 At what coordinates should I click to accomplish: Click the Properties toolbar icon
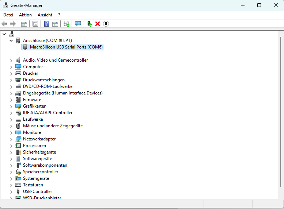35,24
